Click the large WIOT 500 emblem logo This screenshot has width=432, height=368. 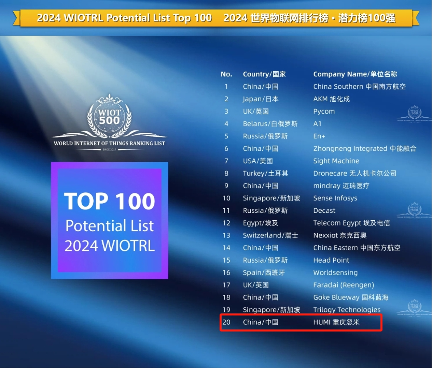(109, 116)
